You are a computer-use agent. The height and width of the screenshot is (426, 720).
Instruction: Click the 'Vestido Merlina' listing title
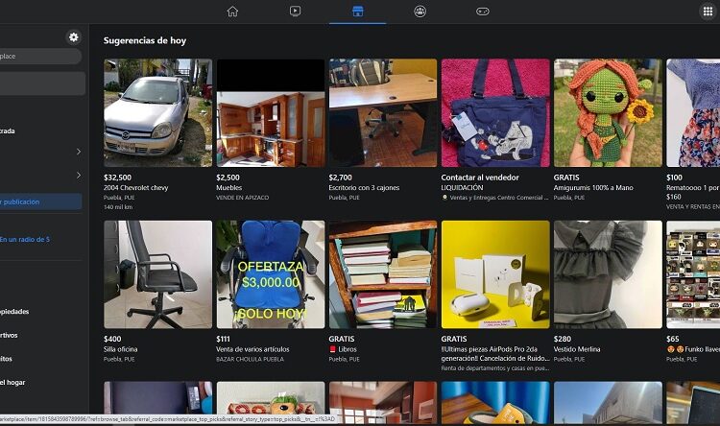click(577, 349)
